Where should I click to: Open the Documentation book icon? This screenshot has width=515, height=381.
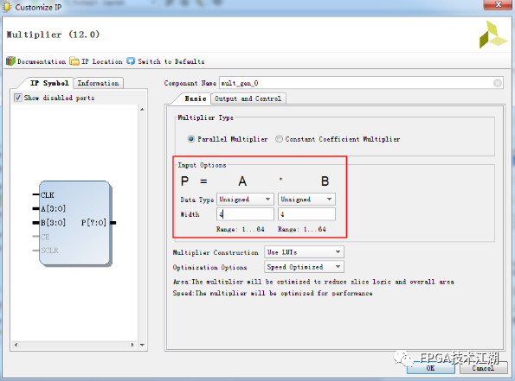coord(10,61)
